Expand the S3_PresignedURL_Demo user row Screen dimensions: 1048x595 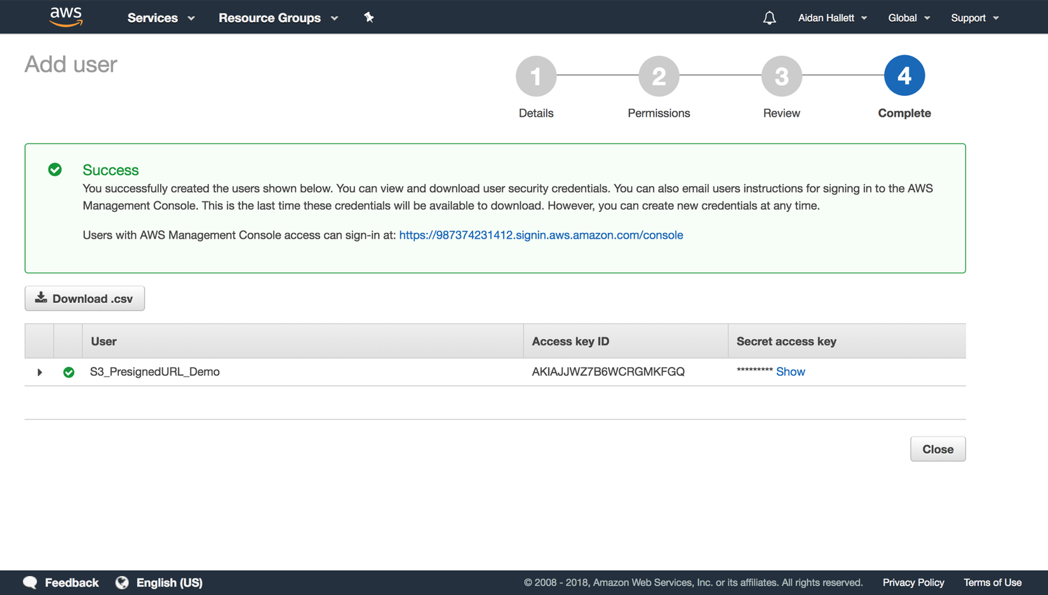coord(39,372)
